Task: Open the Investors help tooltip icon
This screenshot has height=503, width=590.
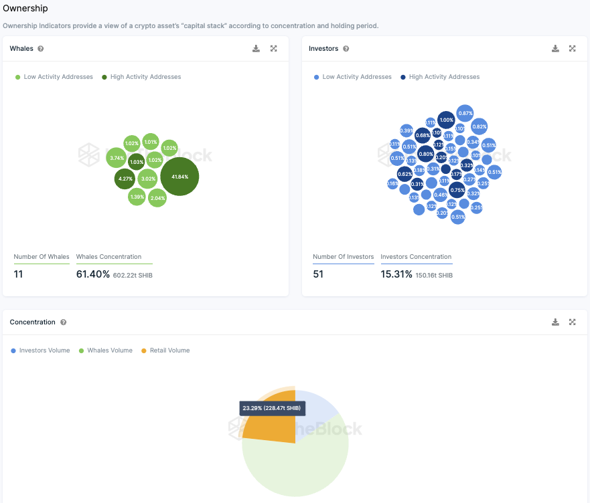Action: click(x=346, y=49)
